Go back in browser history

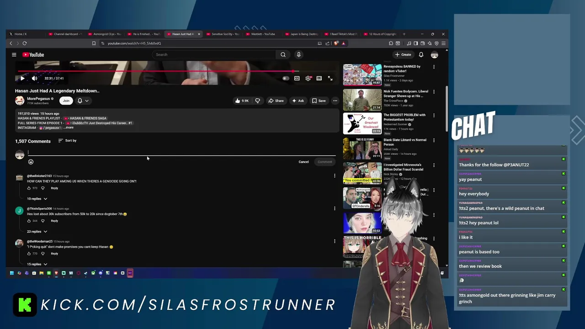11,43
